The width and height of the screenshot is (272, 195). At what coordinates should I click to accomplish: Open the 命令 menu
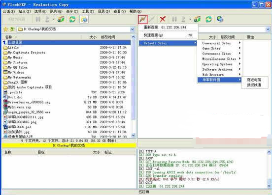point(72,11)
